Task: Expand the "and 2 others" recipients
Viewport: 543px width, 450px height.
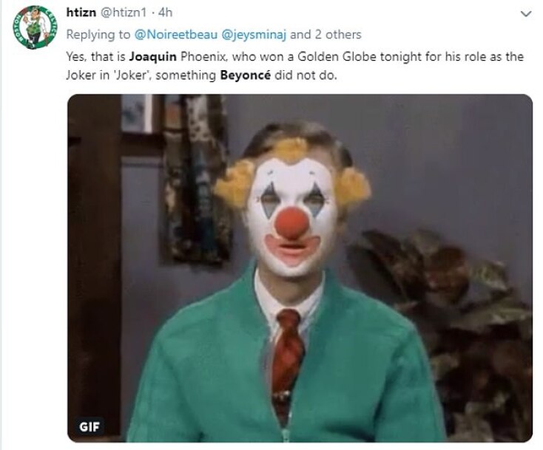Action: coord(326,35)
